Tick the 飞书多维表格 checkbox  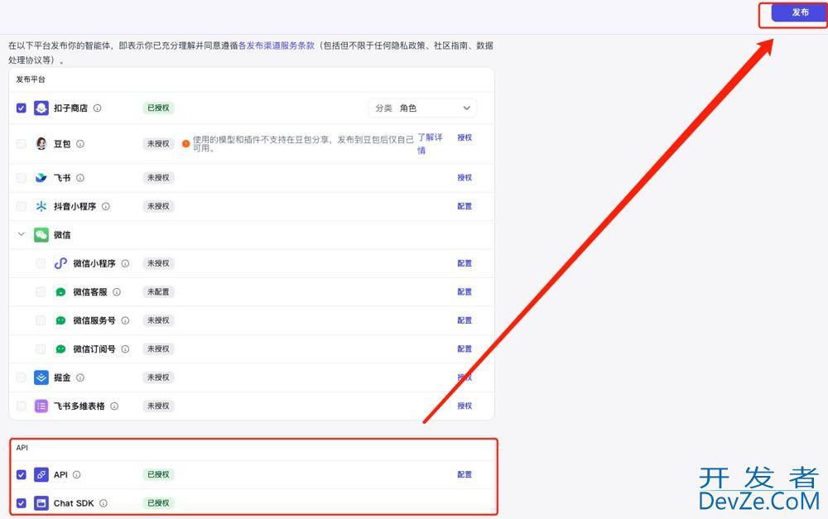pos(22,406)
